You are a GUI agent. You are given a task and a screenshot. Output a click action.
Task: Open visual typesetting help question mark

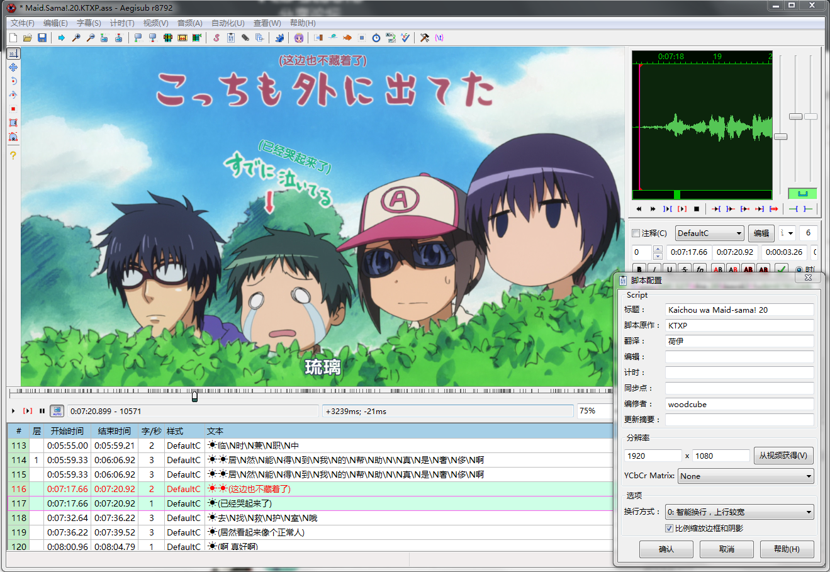pos(13,155)
